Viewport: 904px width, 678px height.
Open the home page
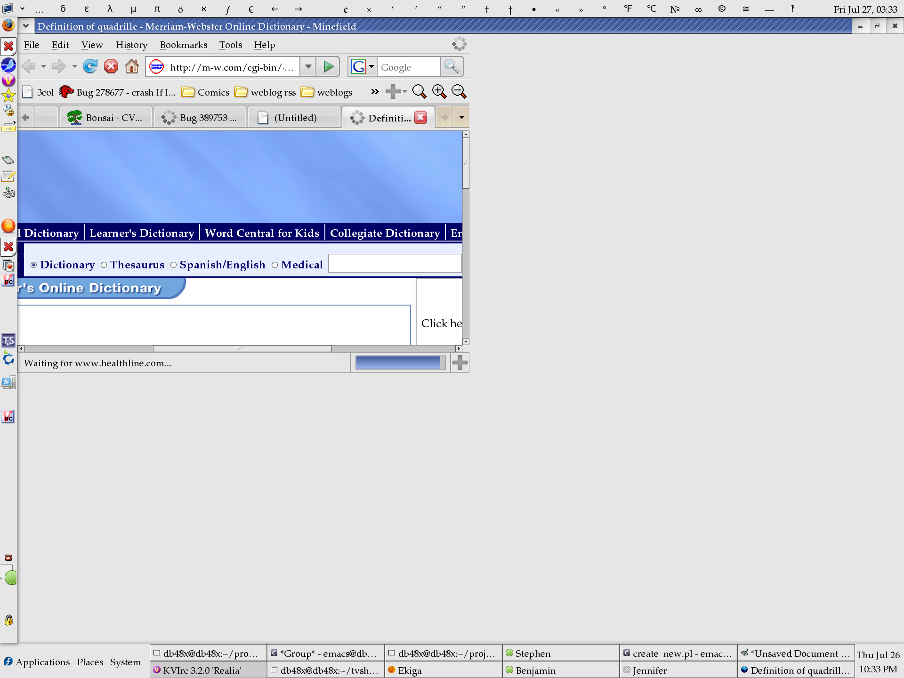132,66
